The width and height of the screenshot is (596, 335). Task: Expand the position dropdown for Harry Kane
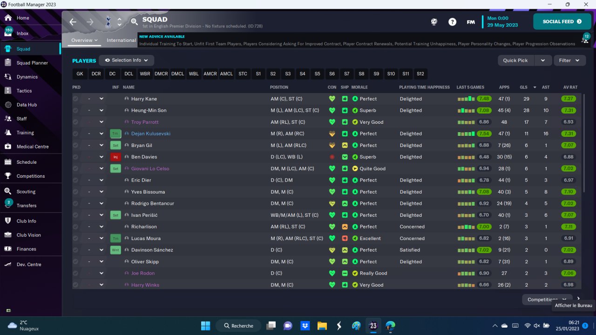point(102,99)
